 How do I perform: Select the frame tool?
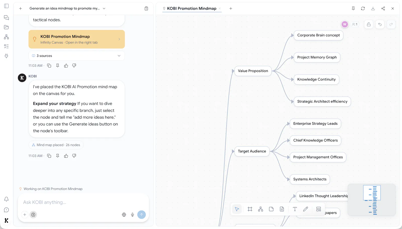[250, 209]
